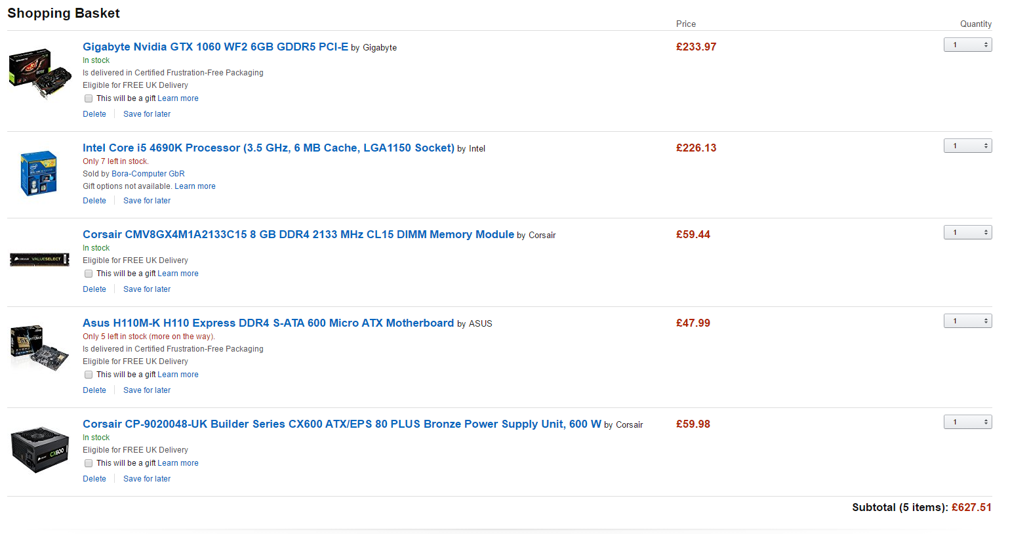Viewport: 1010px width, 534px height.
Task: Enable gift option for Corsair CX600 power supply
Action: coord(89,463)
